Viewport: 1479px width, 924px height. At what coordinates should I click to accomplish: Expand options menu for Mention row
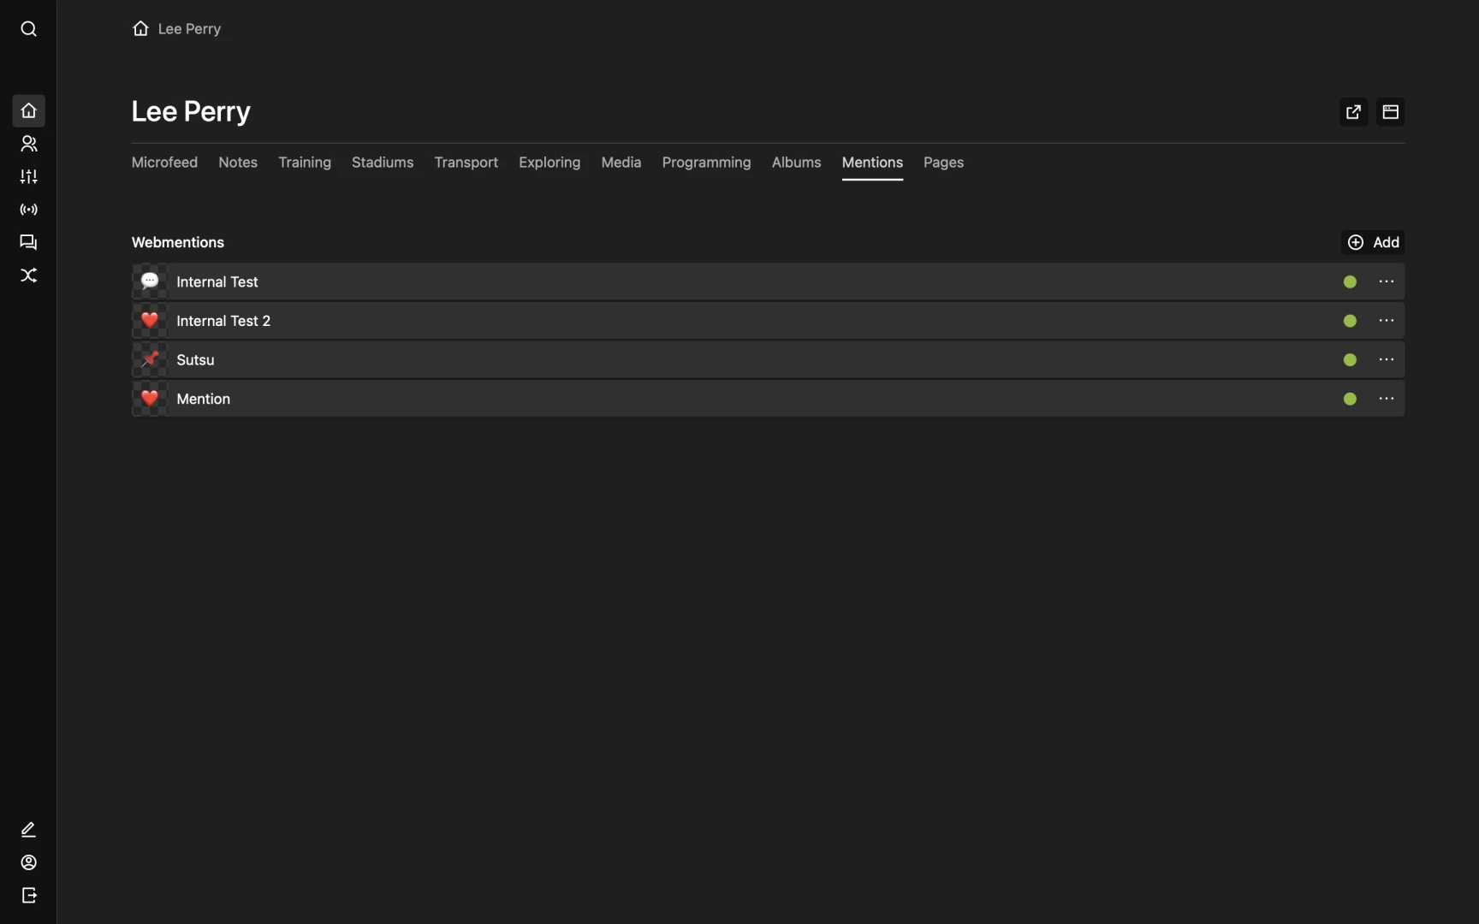click(x=1386, y=399)
